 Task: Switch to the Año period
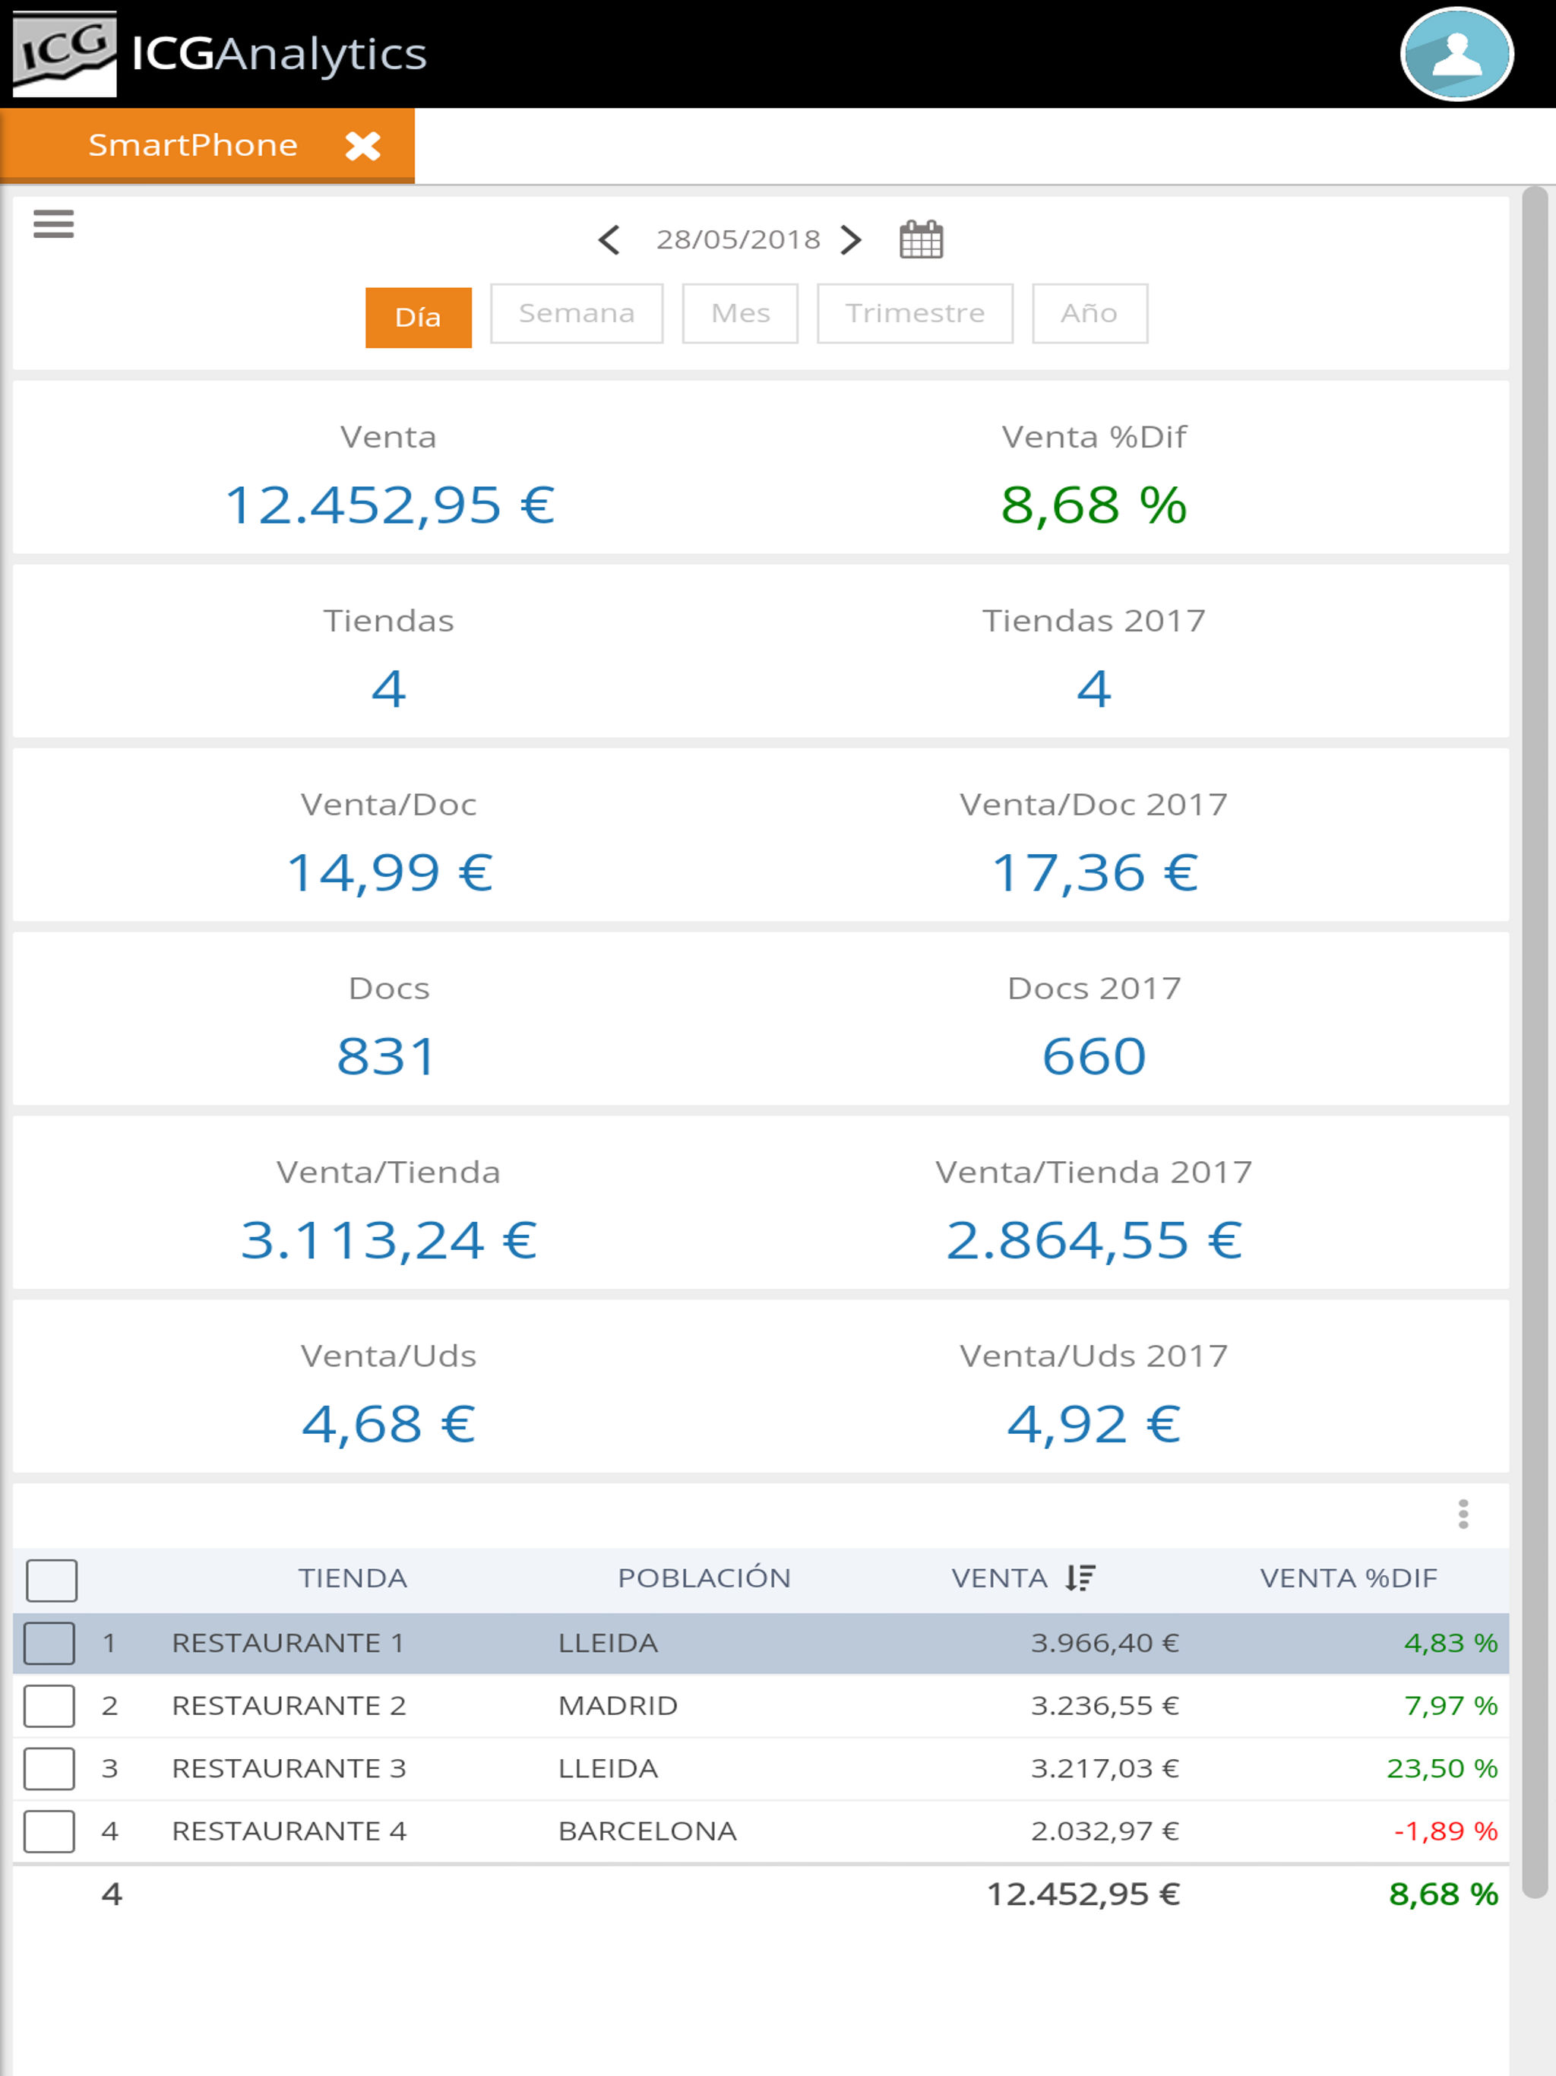[1090, 314]
